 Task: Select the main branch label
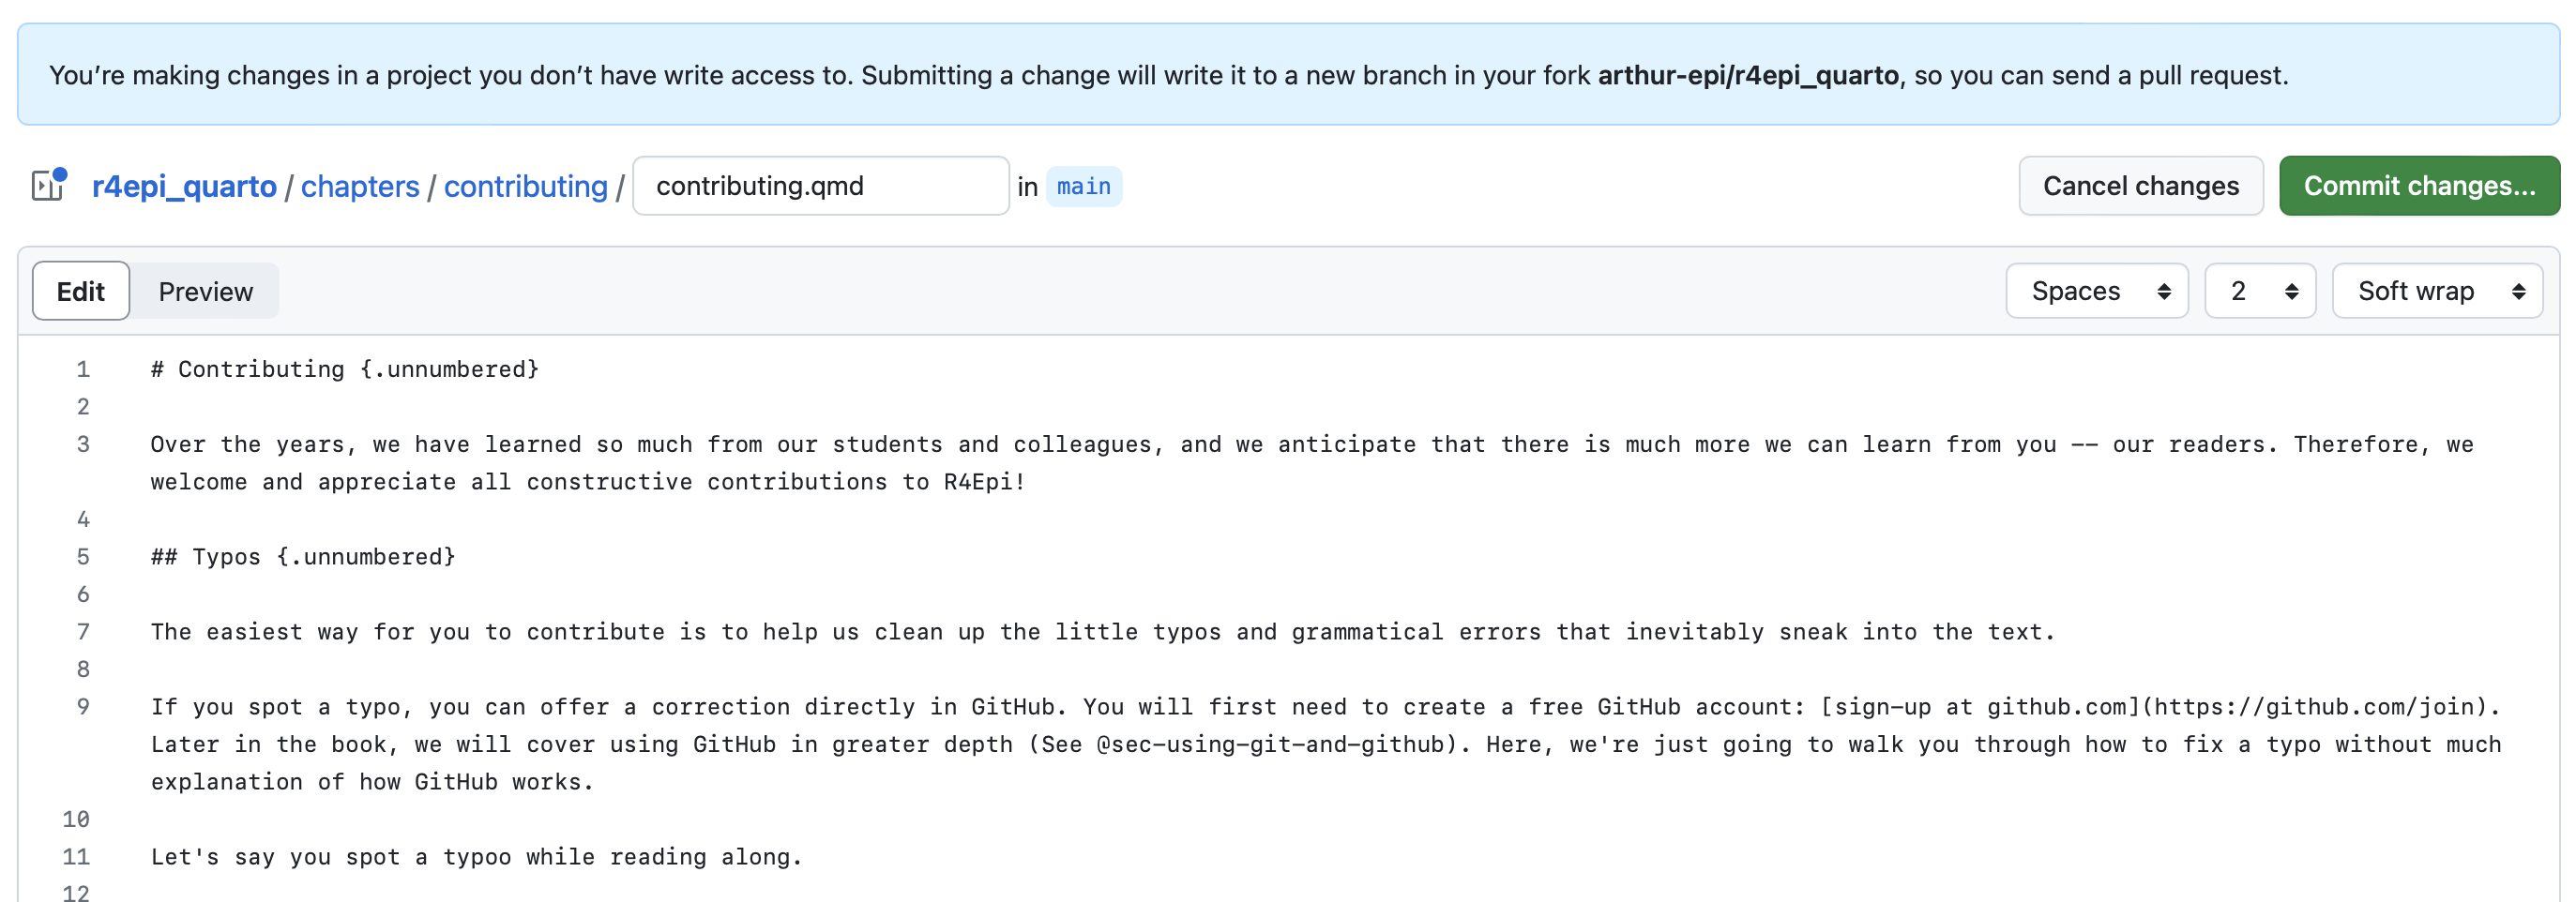[x=1083, y=187]
